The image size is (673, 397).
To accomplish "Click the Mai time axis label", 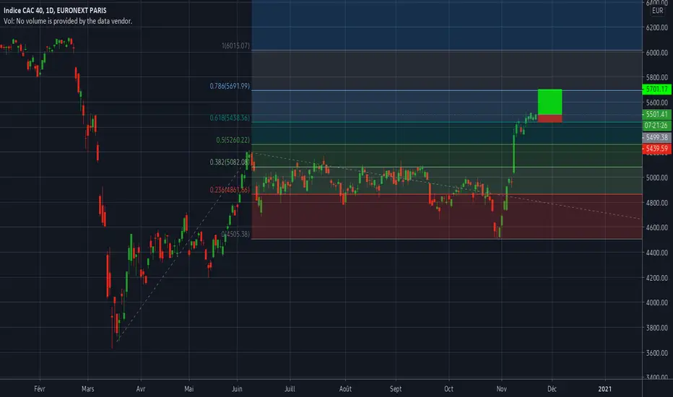I will (189, 389).
